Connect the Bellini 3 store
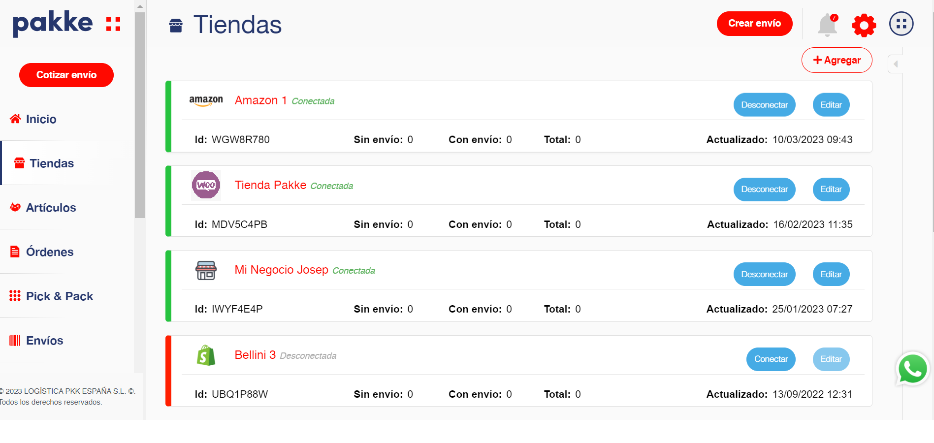The height and width of the screenshot is (443, 934). click(771, 359)
